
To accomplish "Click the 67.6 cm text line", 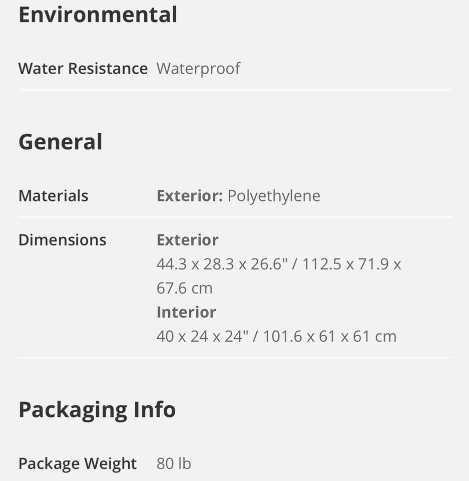I will pyautogui.click(x=184, y=288).
